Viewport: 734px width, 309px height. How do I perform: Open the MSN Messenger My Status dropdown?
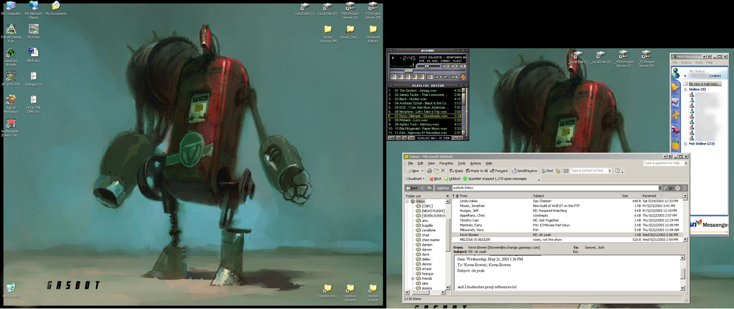(685, 76)
